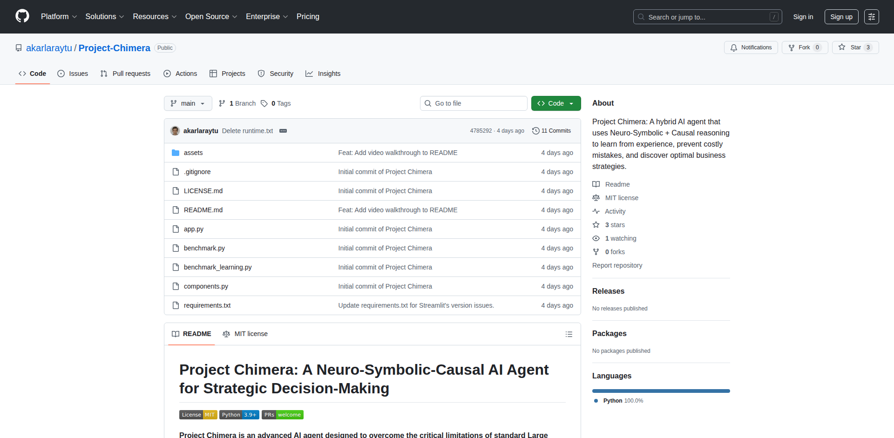
Task: Click the repository icon before akarlaraytu
Action: pyautogui.click(x=19, y=48)
